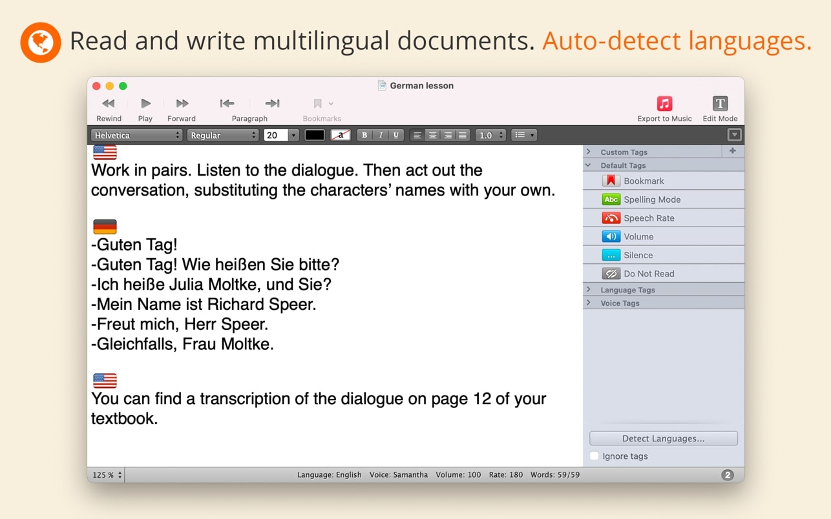
Task: Click the Rewind playback icon
Action: (109, 104)
